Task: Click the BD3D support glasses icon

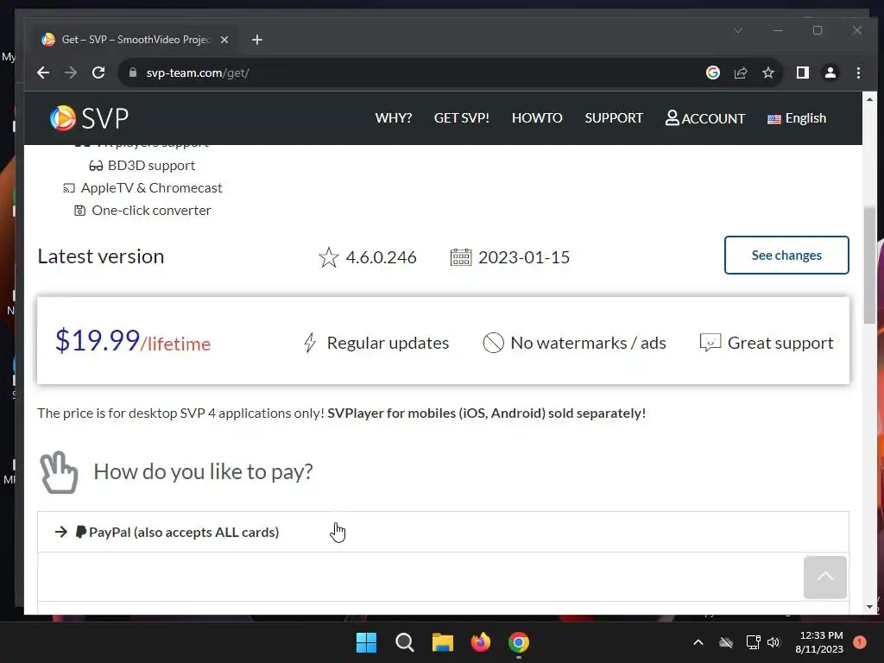Action: point(96,166)
